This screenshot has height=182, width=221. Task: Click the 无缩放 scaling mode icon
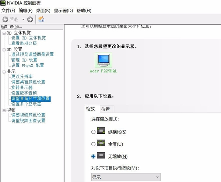pyautogui.click(x=101, y=155)
